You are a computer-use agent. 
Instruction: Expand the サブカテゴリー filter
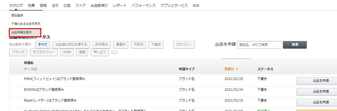pyautogui.click(x=44, y=52)
